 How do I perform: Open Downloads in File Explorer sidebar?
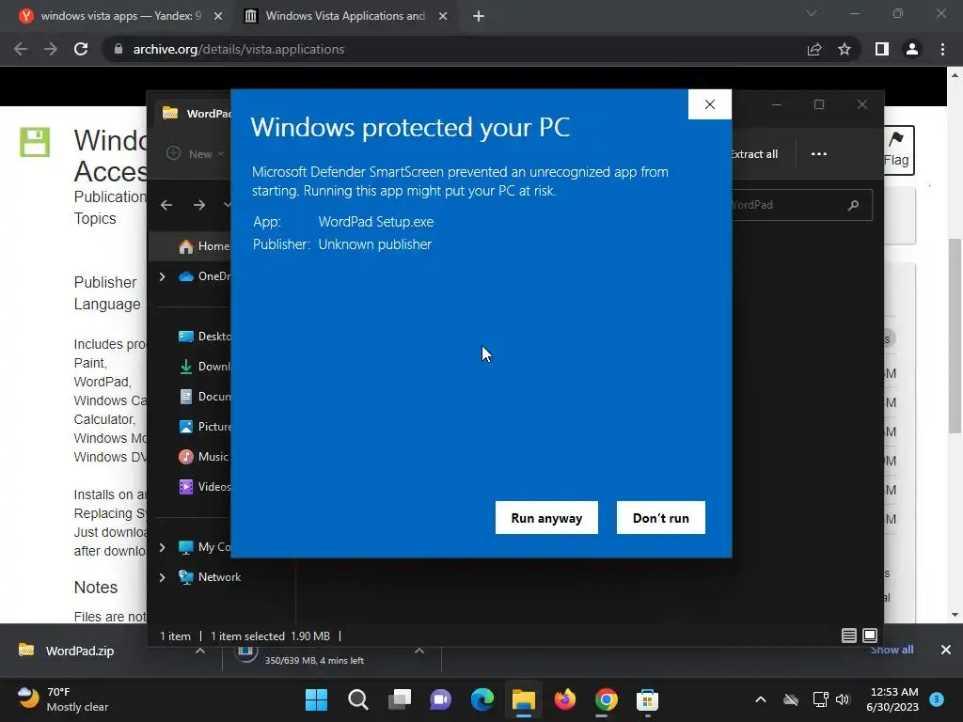coord(204,367)
